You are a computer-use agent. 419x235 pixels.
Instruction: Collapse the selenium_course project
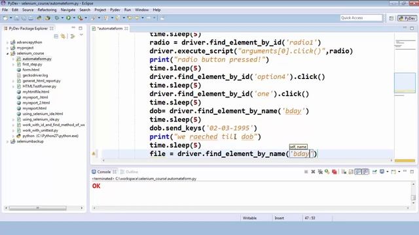[7, 54]
